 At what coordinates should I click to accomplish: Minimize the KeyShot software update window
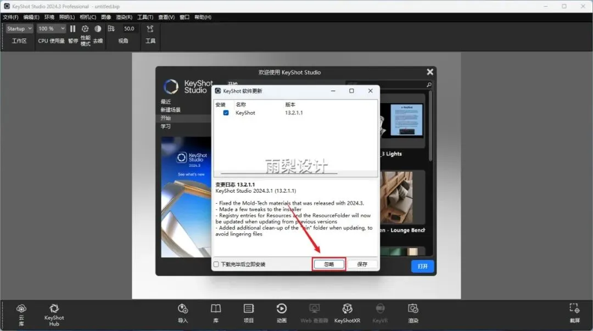click(x=333, y=91)
